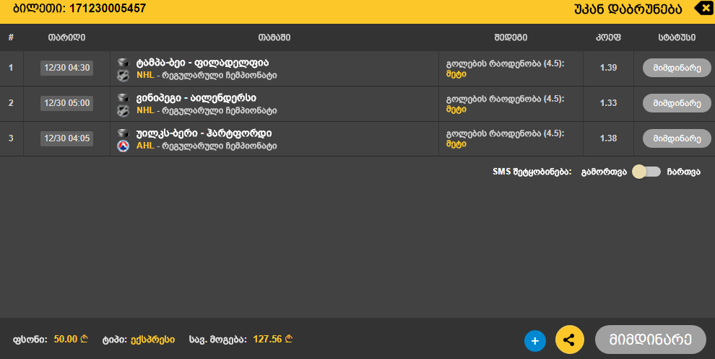Click the კოეფ column header
The image size is (715, 359).
(608, 37)
